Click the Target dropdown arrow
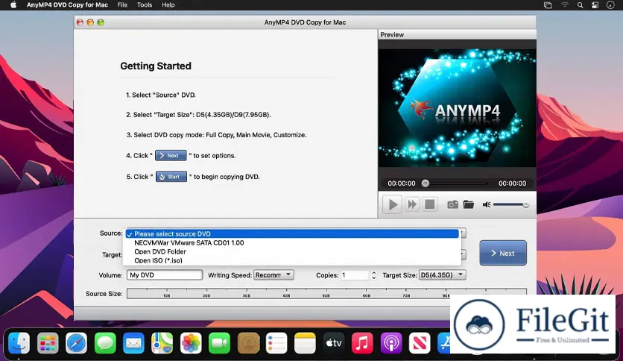 pyautogui.click(x=464, y=254)
